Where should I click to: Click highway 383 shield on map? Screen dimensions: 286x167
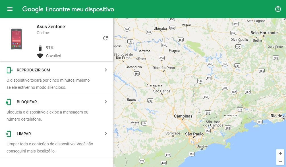tap(228, 128)
